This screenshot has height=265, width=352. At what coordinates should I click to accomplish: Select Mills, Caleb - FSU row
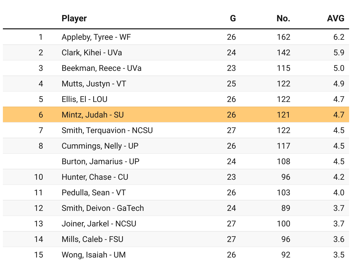[176, 239]
